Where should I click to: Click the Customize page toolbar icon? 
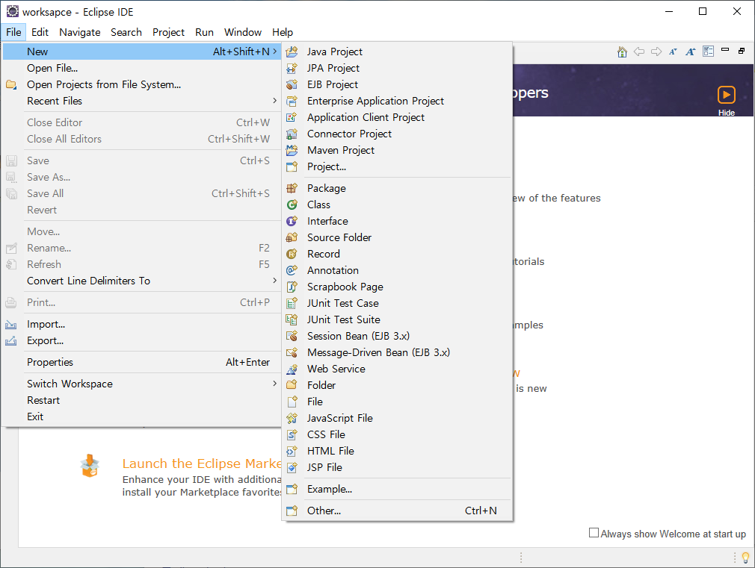point(709,51)
